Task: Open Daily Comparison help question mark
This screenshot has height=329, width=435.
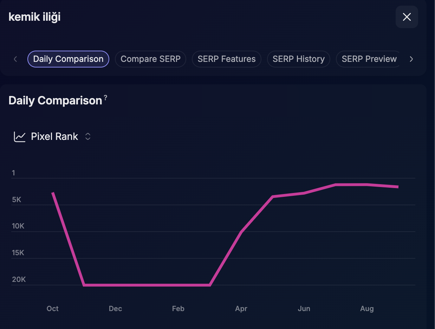Action: 105,98
